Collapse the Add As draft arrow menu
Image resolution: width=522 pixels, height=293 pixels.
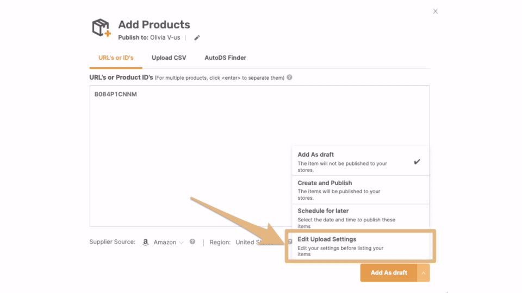pyautogui.click(x=423, y=273)
